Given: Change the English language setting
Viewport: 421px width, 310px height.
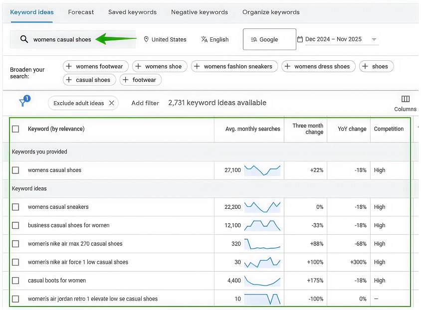Looking at the screenshot, I should (215, 39).
